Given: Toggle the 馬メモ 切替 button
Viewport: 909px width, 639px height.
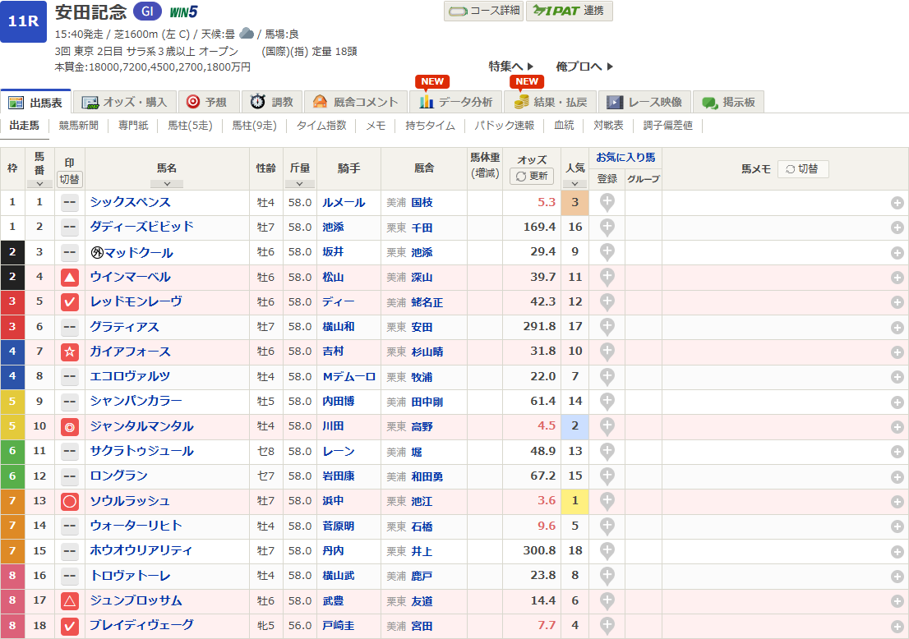Looking at the screenshot, I should (802, 168).
